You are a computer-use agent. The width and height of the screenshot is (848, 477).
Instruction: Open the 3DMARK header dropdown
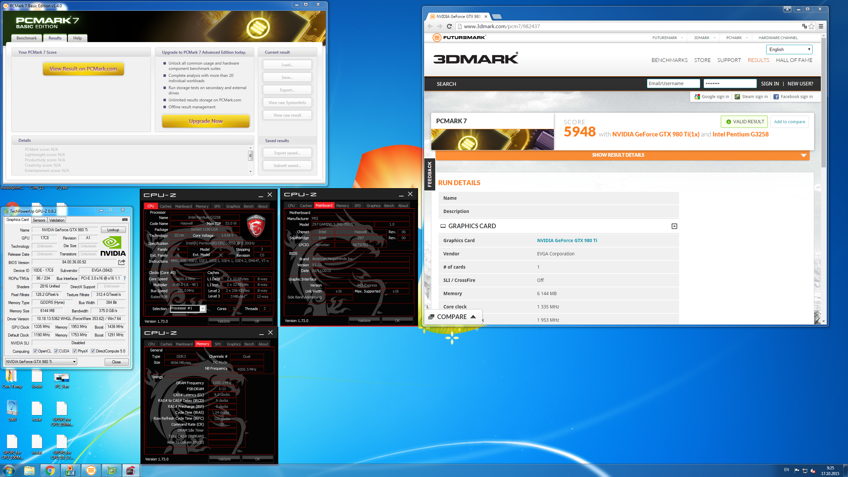click(x=705, y=38)
